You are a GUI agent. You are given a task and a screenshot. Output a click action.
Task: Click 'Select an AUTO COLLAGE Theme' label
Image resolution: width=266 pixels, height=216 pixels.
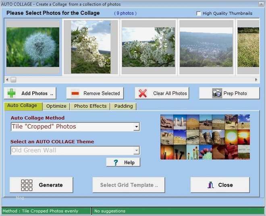pyautogui.click(x=52, y=142)
